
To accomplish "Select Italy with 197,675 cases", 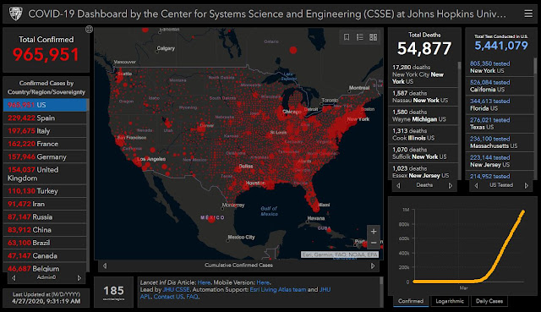I will (45, 131).
